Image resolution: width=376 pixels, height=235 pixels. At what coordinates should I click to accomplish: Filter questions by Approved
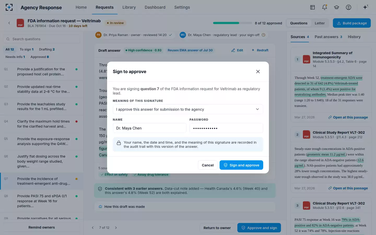pos(40,57)
